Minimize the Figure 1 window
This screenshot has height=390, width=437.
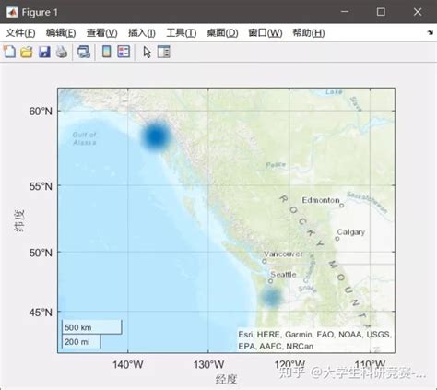pyautogui.click(x=345, y=12)
